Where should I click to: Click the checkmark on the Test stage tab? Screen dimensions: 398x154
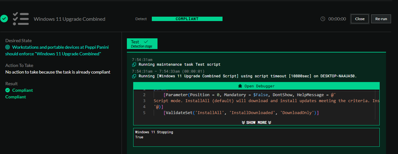click(146, 41)
